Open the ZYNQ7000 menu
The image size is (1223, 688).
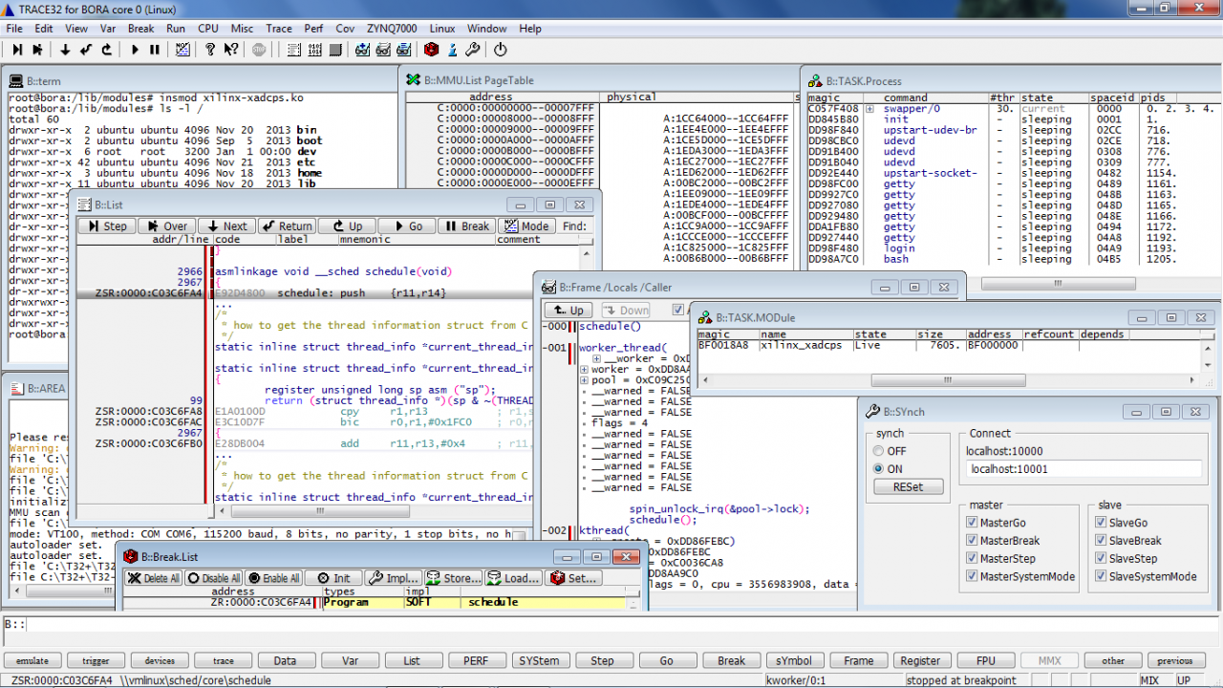[391, 29]
